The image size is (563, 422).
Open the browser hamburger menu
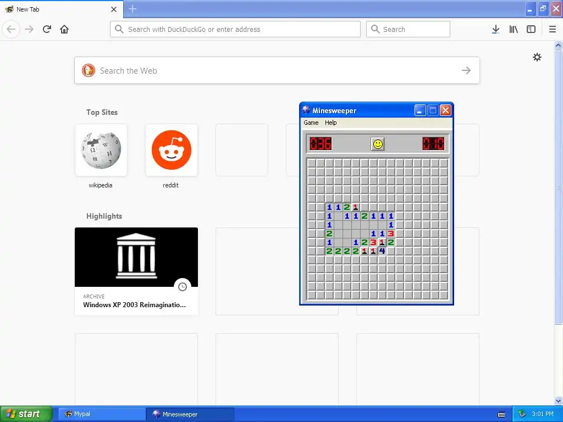(552, 29)
